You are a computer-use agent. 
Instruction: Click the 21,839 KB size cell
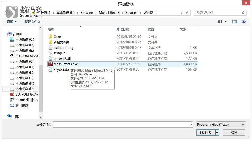click(189, 64)
